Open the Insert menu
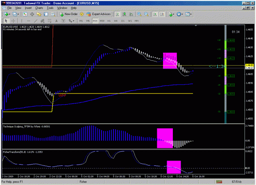 (28, 8)
